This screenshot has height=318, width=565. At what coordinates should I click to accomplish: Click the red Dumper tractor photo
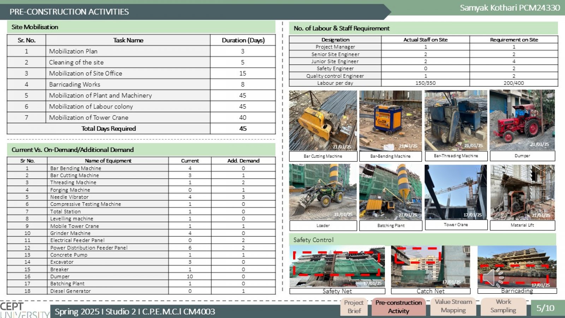click(522, 120)
